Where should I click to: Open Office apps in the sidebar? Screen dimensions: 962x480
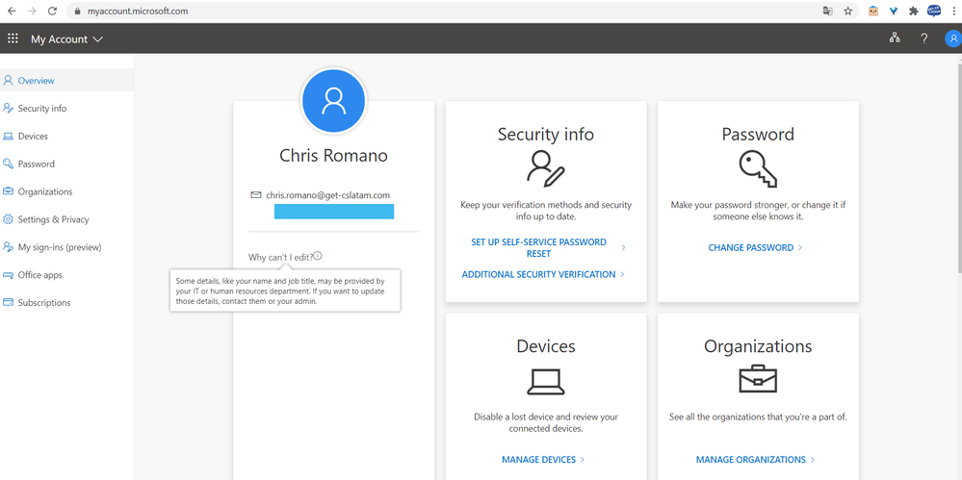pos(66,275)
